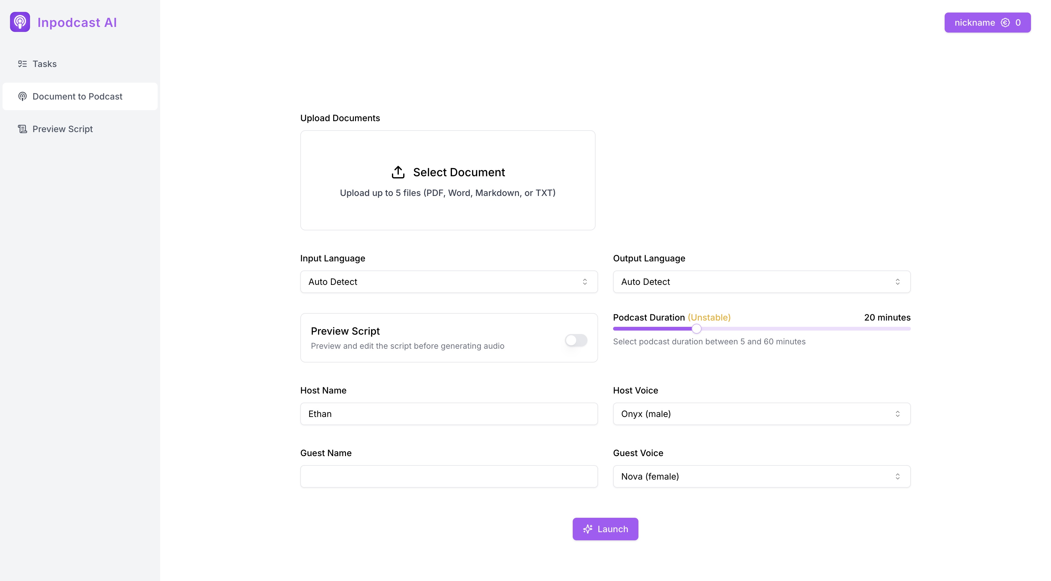Click the Inpodcast AI logo icon
This screenshot has height=581, width=1051.
click(20, 22)
